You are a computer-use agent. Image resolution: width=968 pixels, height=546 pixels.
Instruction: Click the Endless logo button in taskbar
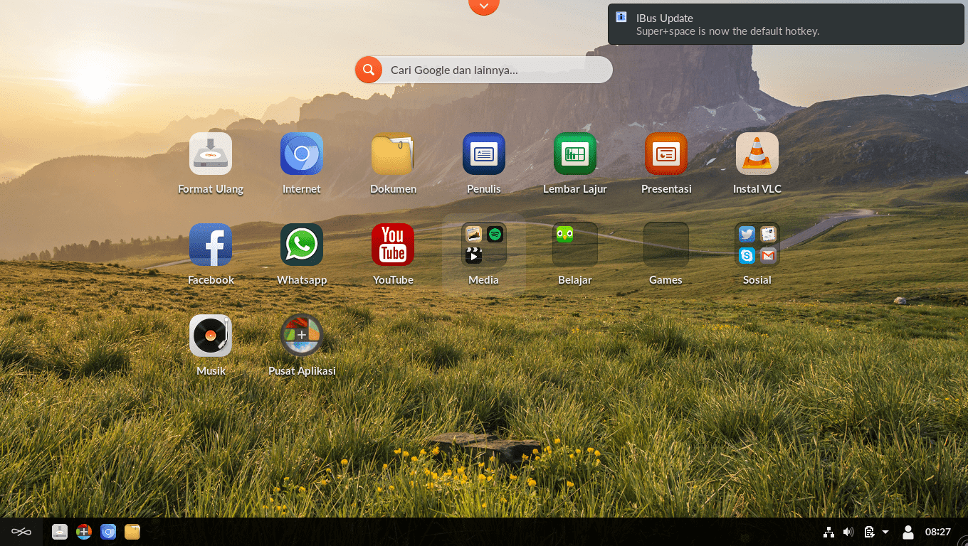pyautogui.click(x=21, y=532)
